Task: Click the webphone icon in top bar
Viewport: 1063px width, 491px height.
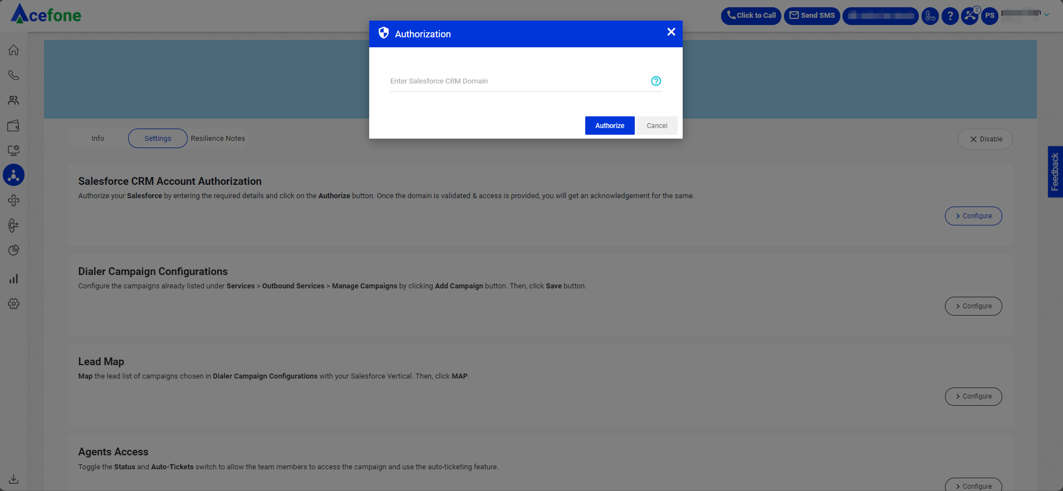Action: 930,16
